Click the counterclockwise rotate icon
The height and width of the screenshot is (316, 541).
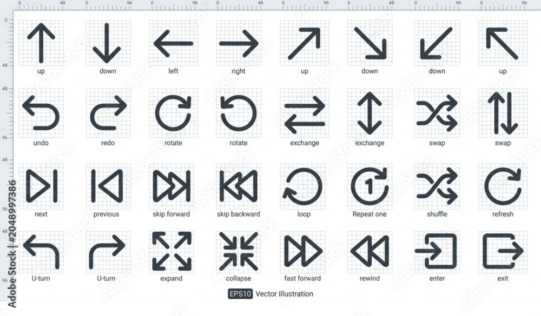point(239,113)
